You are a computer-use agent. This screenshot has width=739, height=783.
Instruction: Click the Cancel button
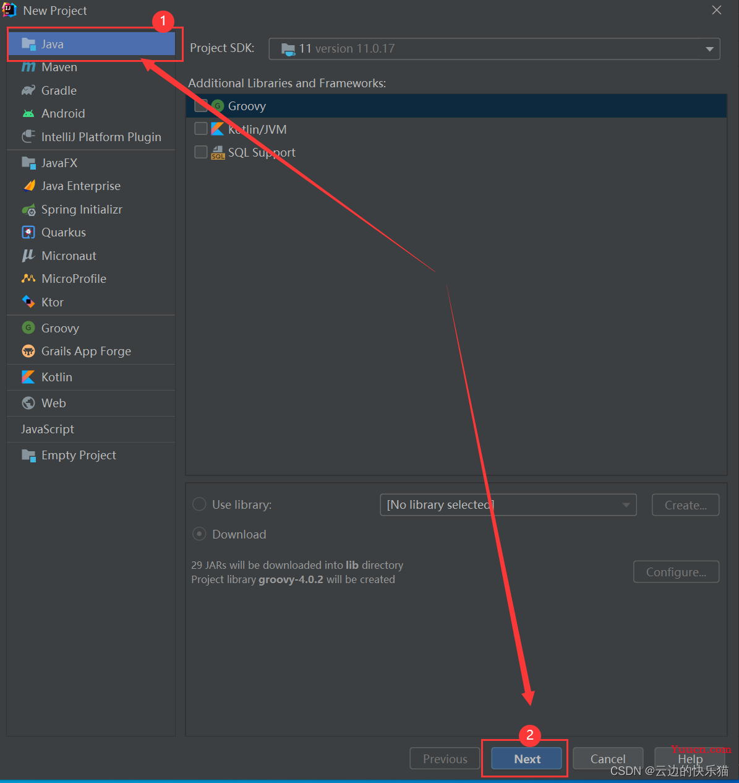(608, 759)
